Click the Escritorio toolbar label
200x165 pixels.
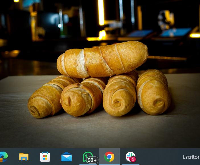(191, 157)
